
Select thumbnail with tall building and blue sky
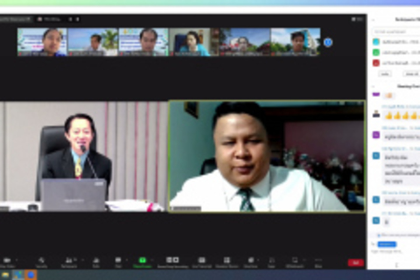pyautogui.click(x=295, y=42)
